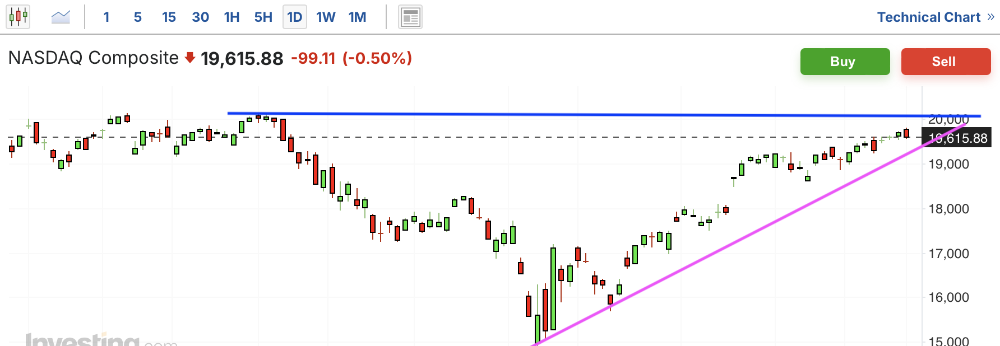
Task: Switch to 5H interval
Action: pyautogui.click(x=263, y=17)
